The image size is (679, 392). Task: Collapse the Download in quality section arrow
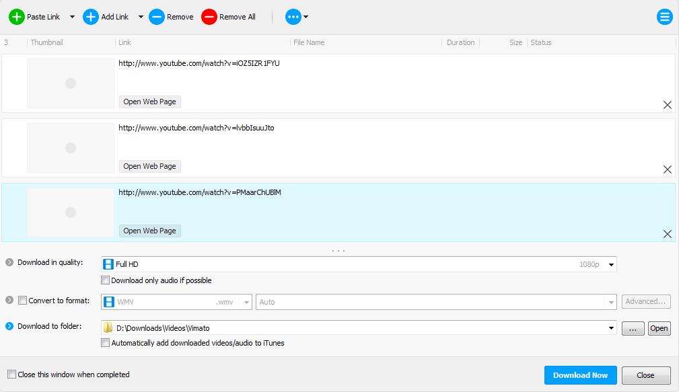(x=9, y=262)
